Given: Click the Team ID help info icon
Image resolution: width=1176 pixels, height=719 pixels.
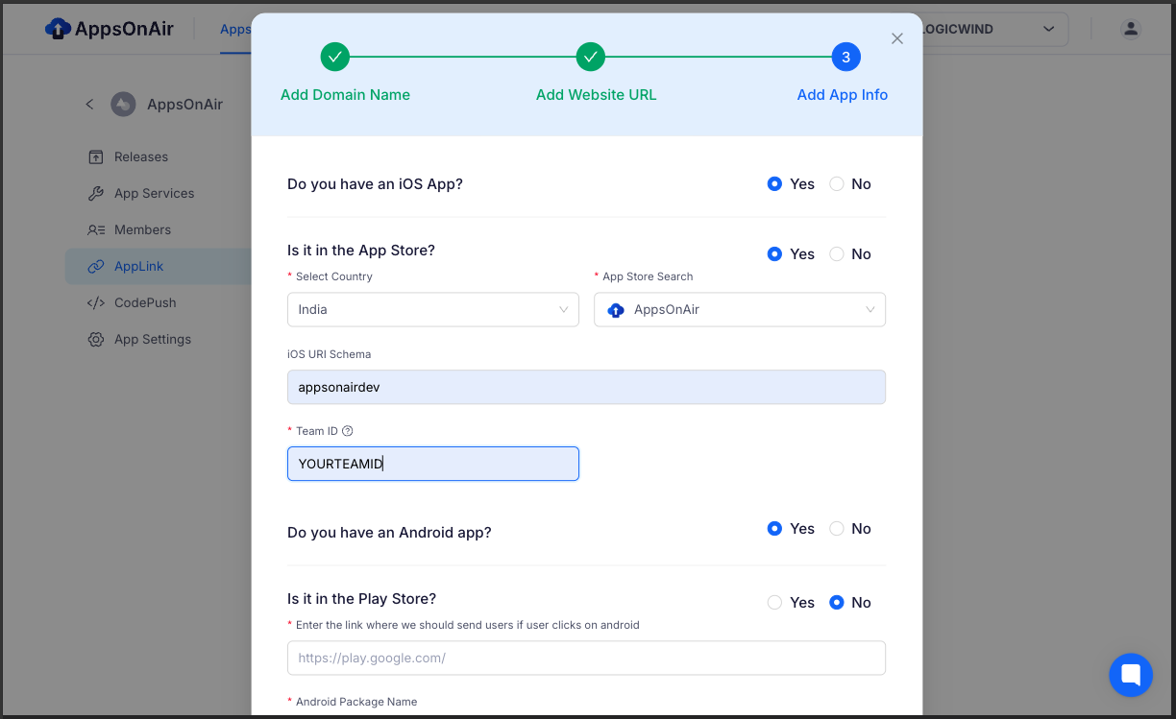Looking at the screenshot, I should point(348,431).
